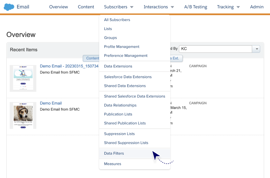Expand the Interactions dropdown menu

159,7
